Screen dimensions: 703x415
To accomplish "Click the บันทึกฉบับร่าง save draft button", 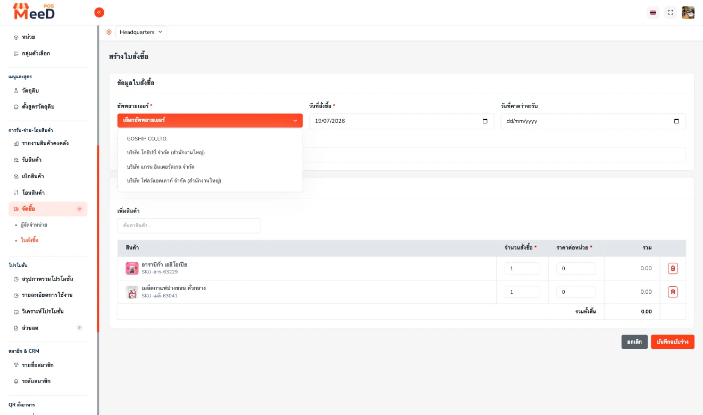I will point(673,342).
